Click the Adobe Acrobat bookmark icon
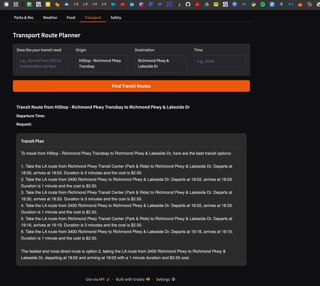Image resolution: width=320 pixels, height=286 pixels. pos(197,4)
